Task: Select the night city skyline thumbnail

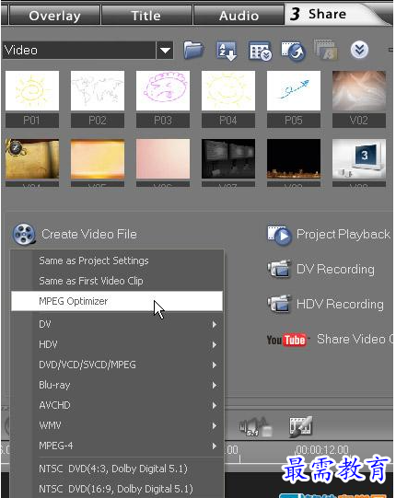Action: (x=294, y=159)
